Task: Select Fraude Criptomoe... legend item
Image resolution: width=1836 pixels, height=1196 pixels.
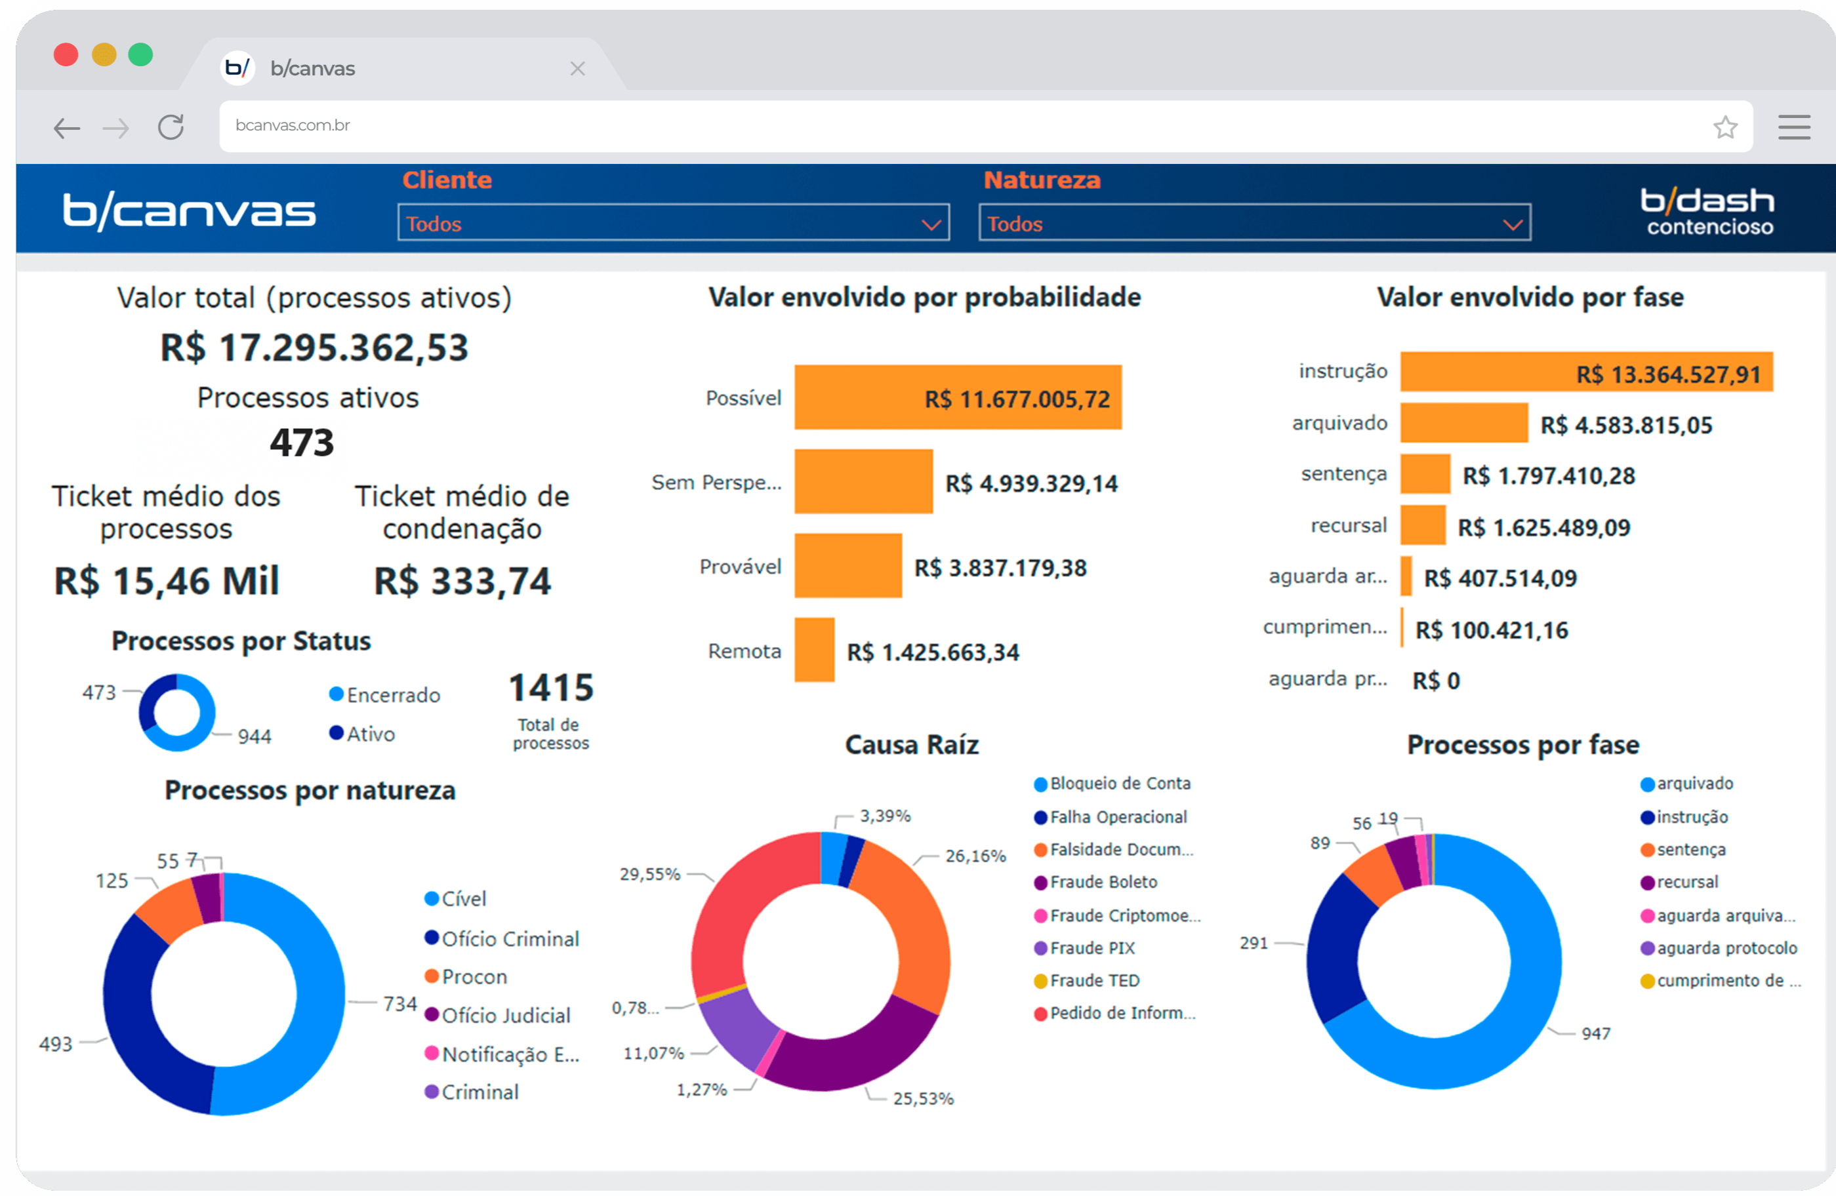Action: 1117,915
